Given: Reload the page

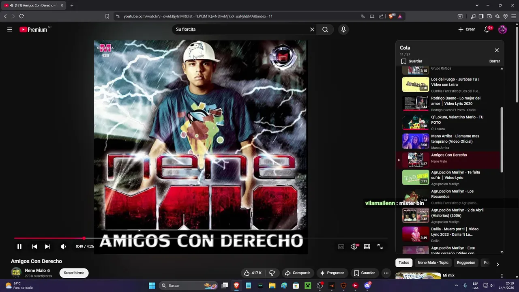Looking at the screenshot, I should tap(21, 16).
